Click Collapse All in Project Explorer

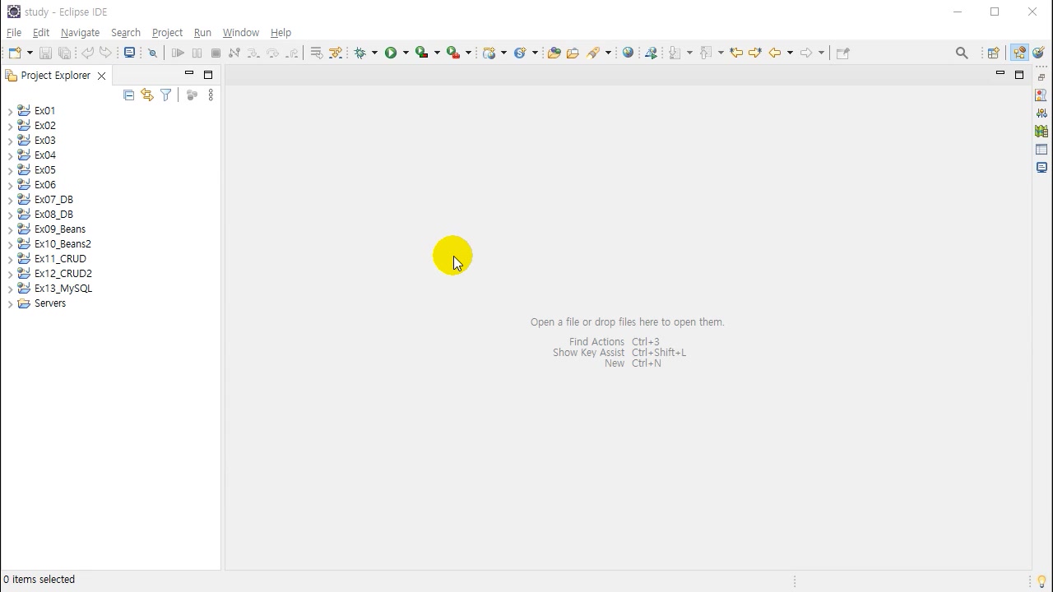point(128,95)
